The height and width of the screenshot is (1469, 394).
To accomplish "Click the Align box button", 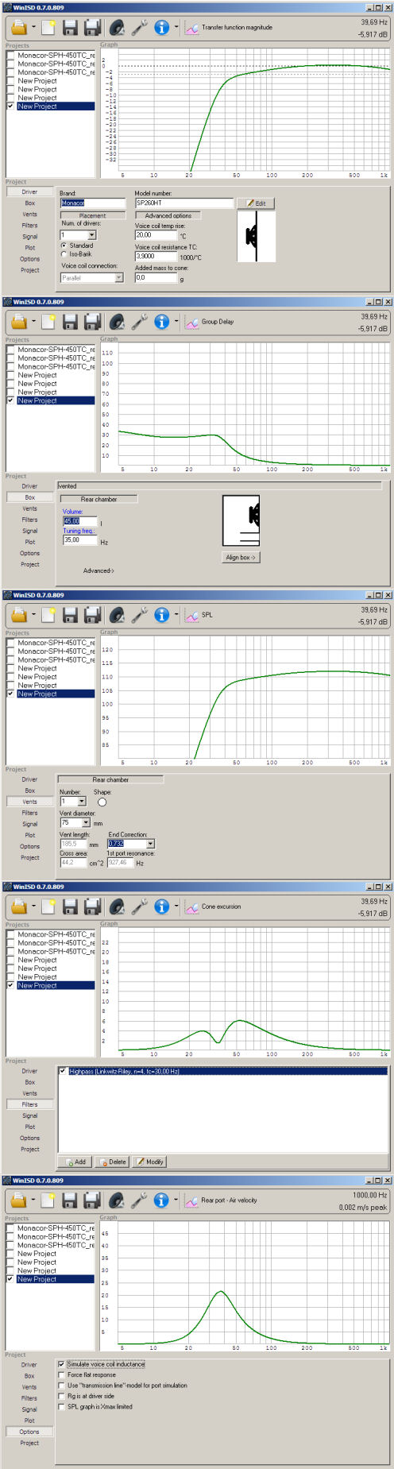I will [240, 558].
